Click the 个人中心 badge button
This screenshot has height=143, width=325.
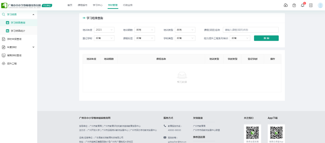coord(47,5)
